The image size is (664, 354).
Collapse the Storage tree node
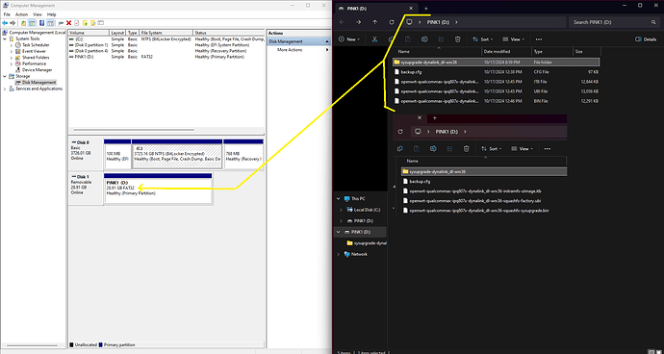[5, 76]
